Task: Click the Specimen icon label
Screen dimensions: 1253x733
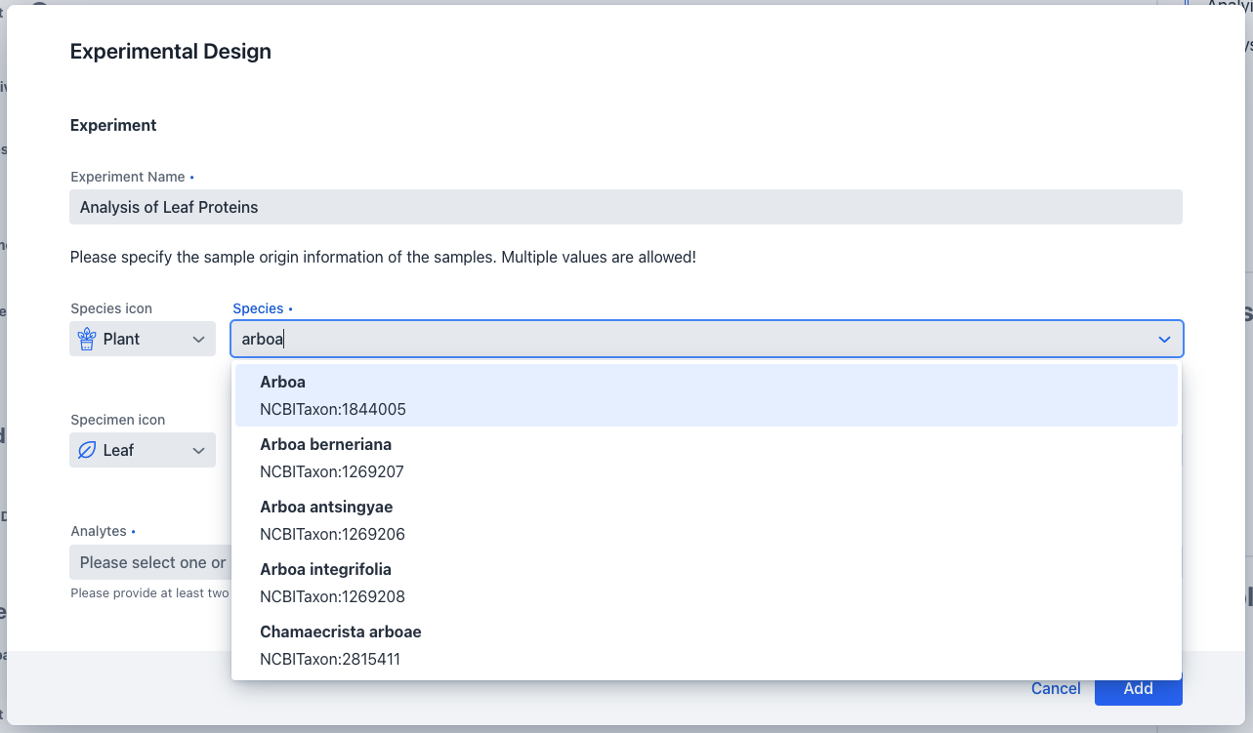Action: click(117, 420)
